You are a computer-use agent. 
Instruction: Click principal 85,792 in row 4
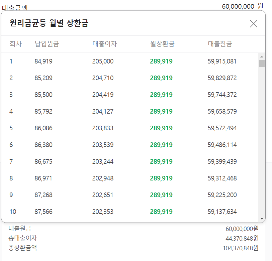pyautogui.click(x=43, y=111)
